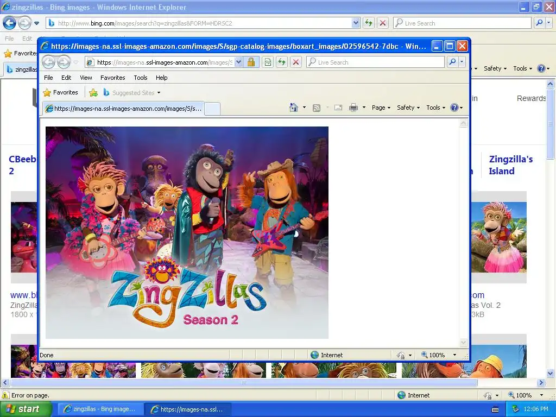The width and height of the screenshot is (556, 417).
Task: Click the search magnifier button in front window
Action: (x=452, y=62)
